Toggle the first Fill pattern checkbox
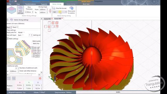Image resolution: width=167 pixels, height=94 pixels. tap(32, 55)
